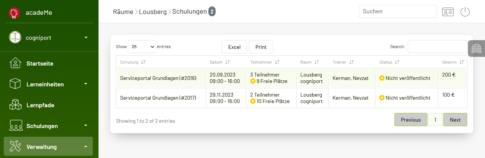Sort table by Gewinn column arrows

pos(462,62)
